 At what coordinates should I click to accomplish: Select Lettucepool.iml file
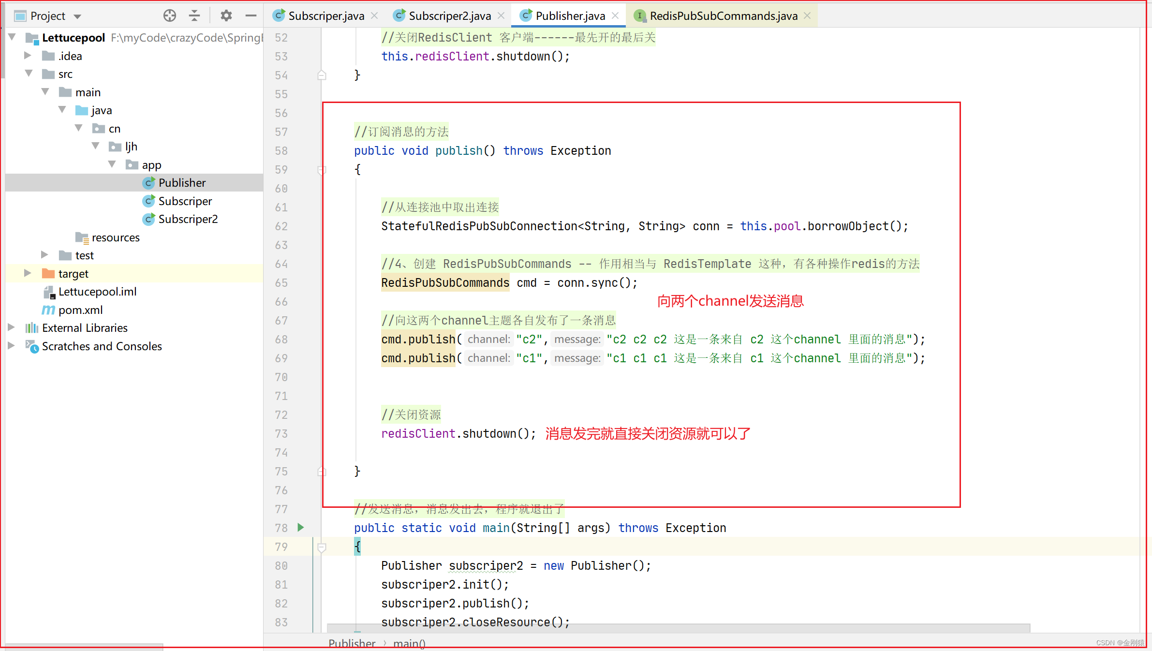134,292
